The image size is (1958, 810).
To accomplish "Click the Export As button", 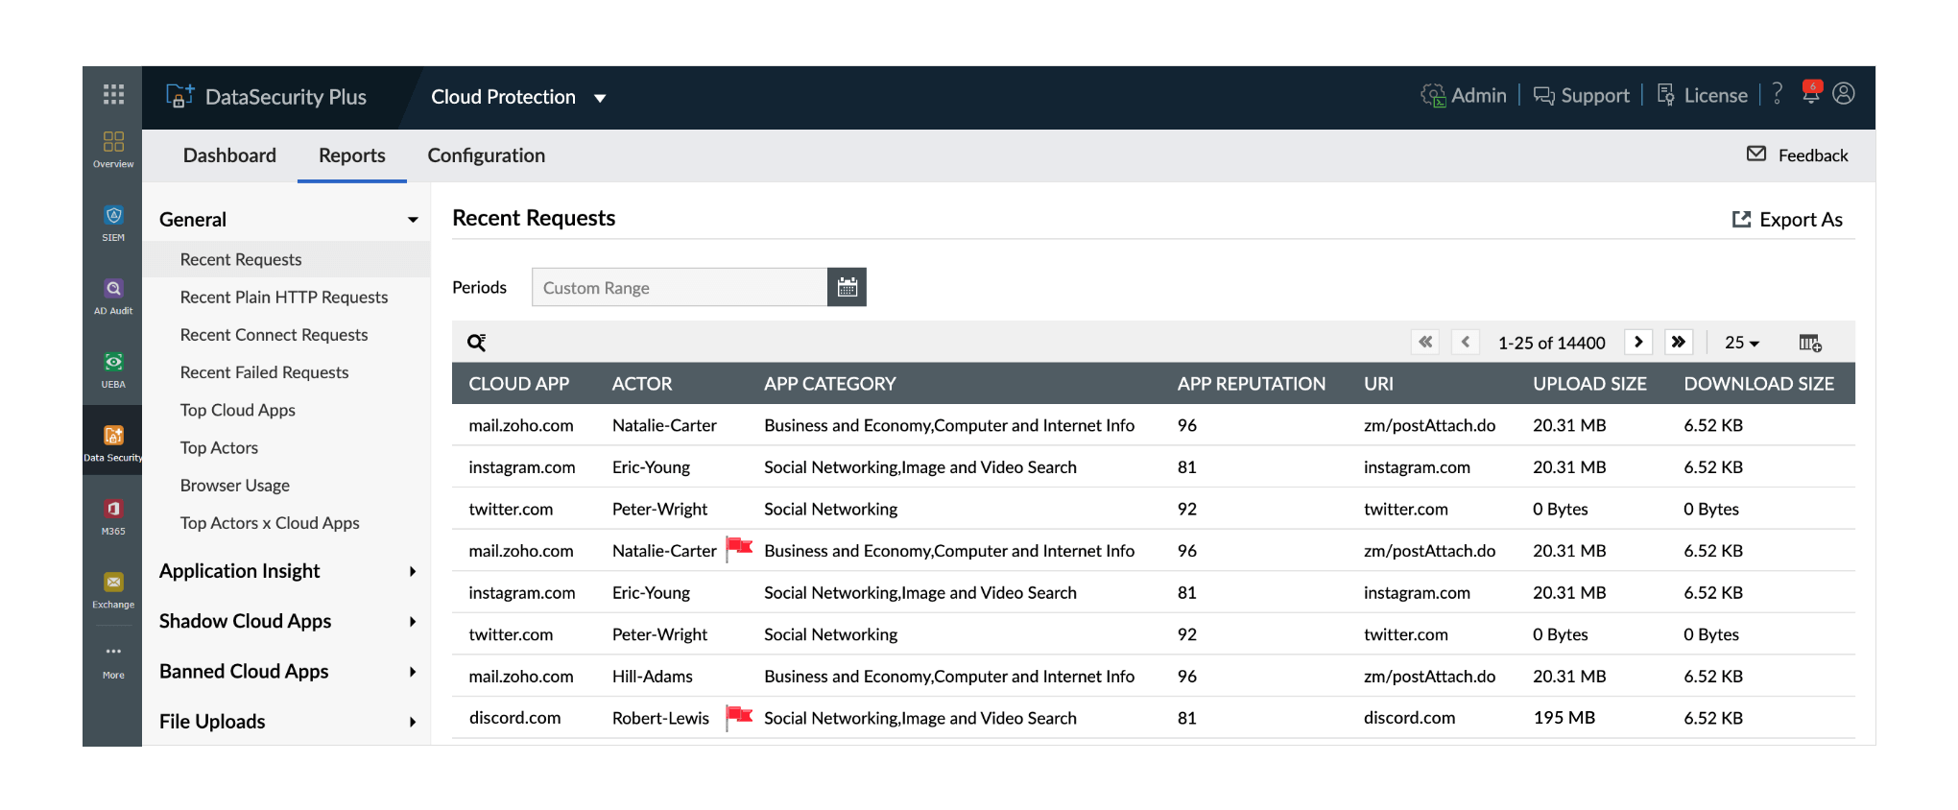I will (1787, 220).
